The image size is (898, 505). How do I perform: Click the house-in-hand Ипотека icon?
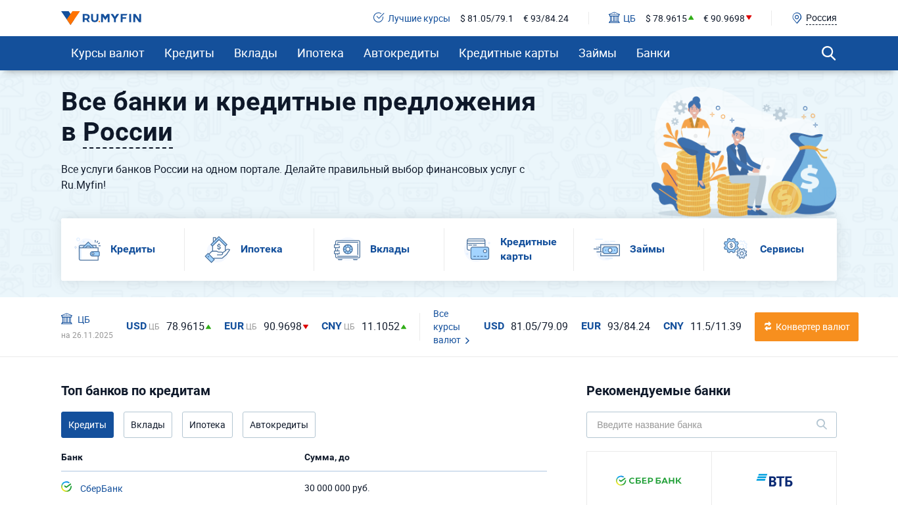tap(218, 249)
